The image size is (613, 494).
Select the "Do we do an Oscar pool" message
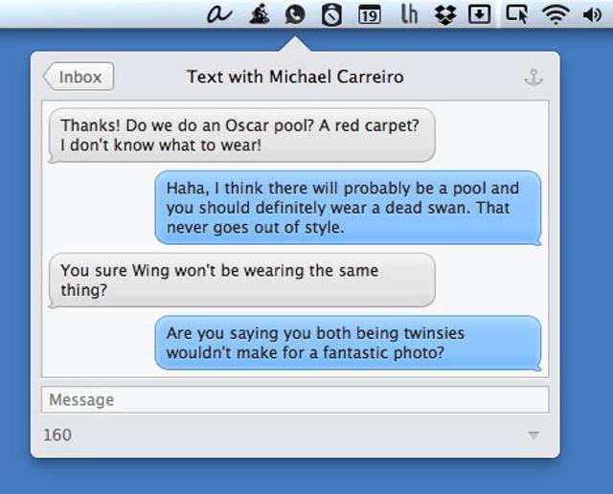pyautogui.click(x=241, y=135)
